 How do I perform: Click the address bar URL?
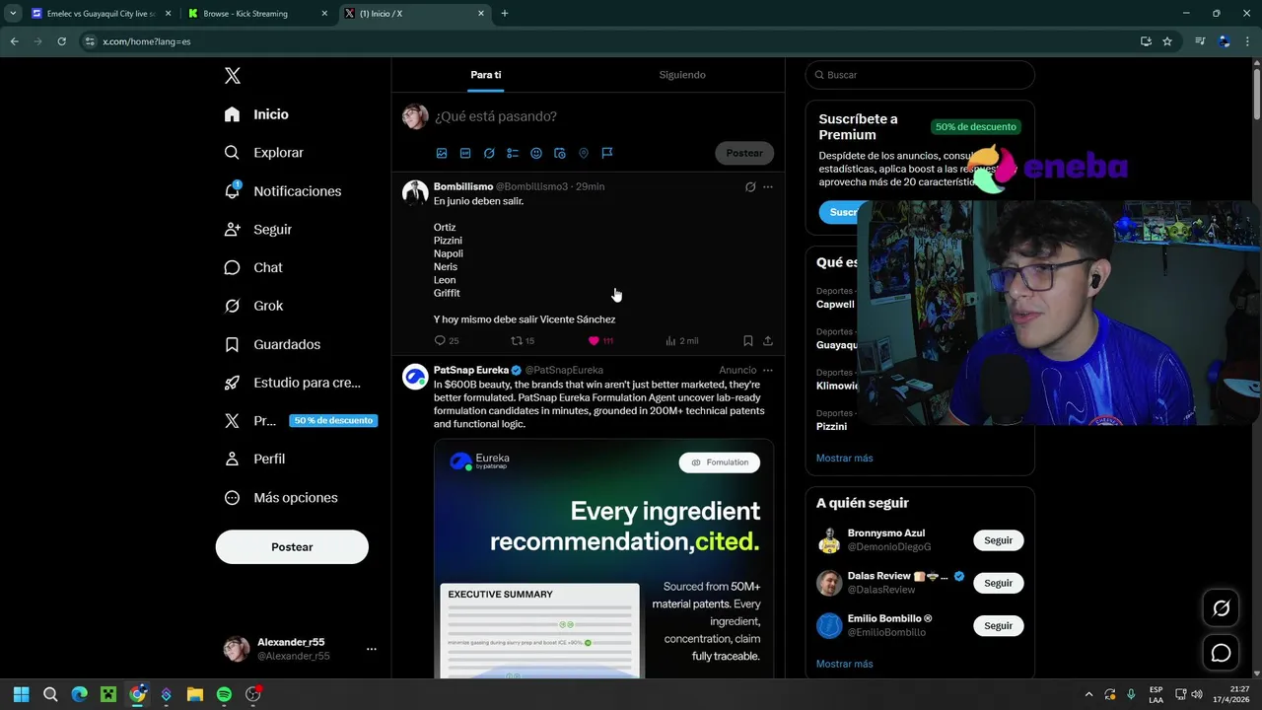click(147, 41)
